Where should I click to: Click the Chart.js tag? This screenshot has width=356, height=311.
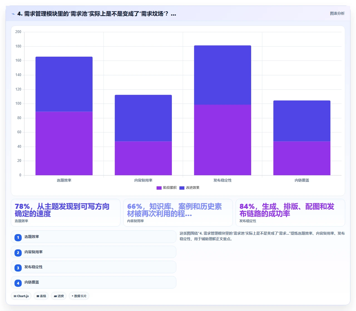coord(21,296)
